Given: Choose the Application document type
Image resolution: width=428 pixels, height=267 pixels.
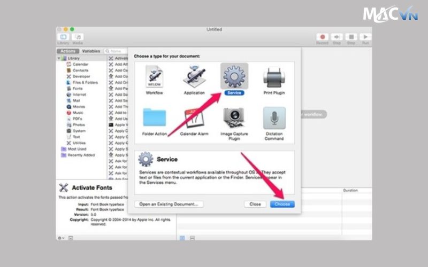Looking at the screenshot, I should click(194, 80).
